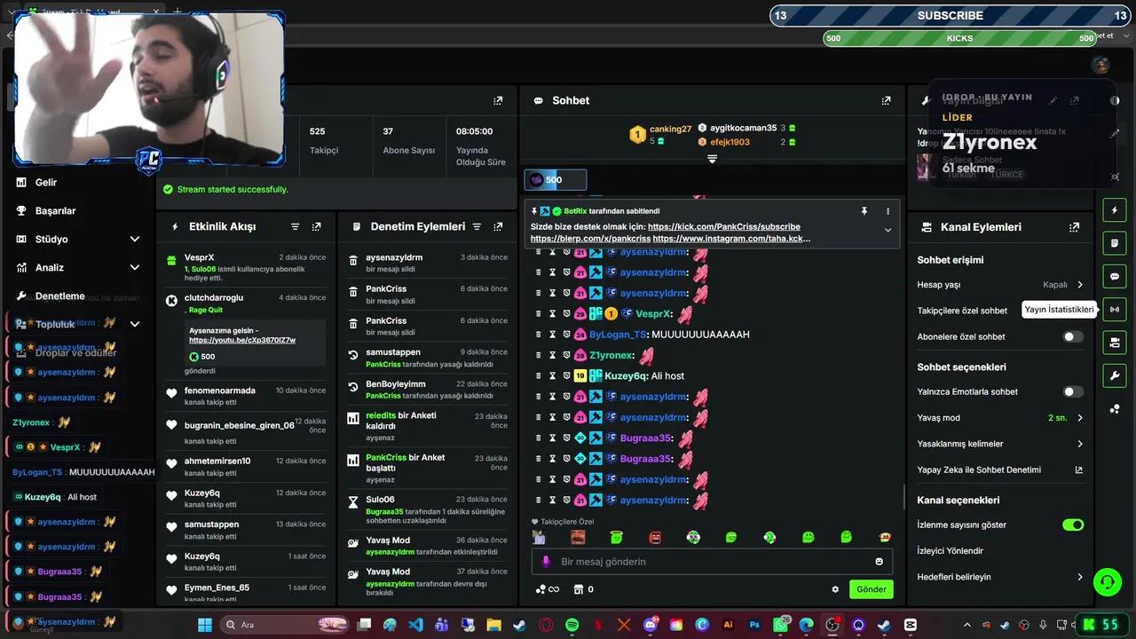This screenshot has width=1136, height=639.
Task: Open the lightning quick actions sidebar icon
Action: tap(1115, 210)
